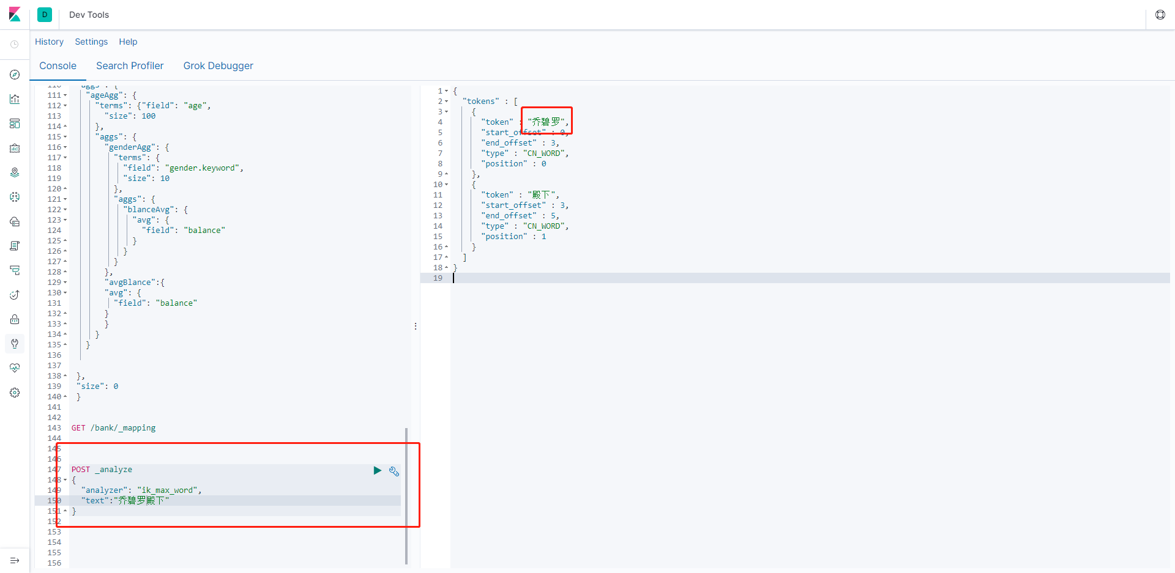Click the "analyzer": "ik_max_word" line
This screenshot has height=573, width=1175.
click(141, 490)
